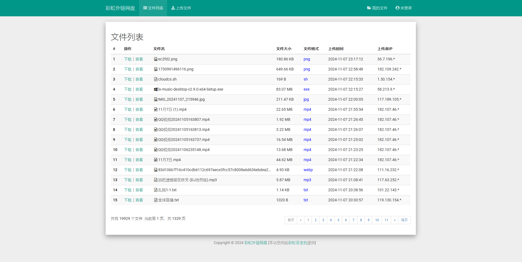View ec2fd2.png via its 查看 link
Screen dimensions: 522x262
coord(139,59)
